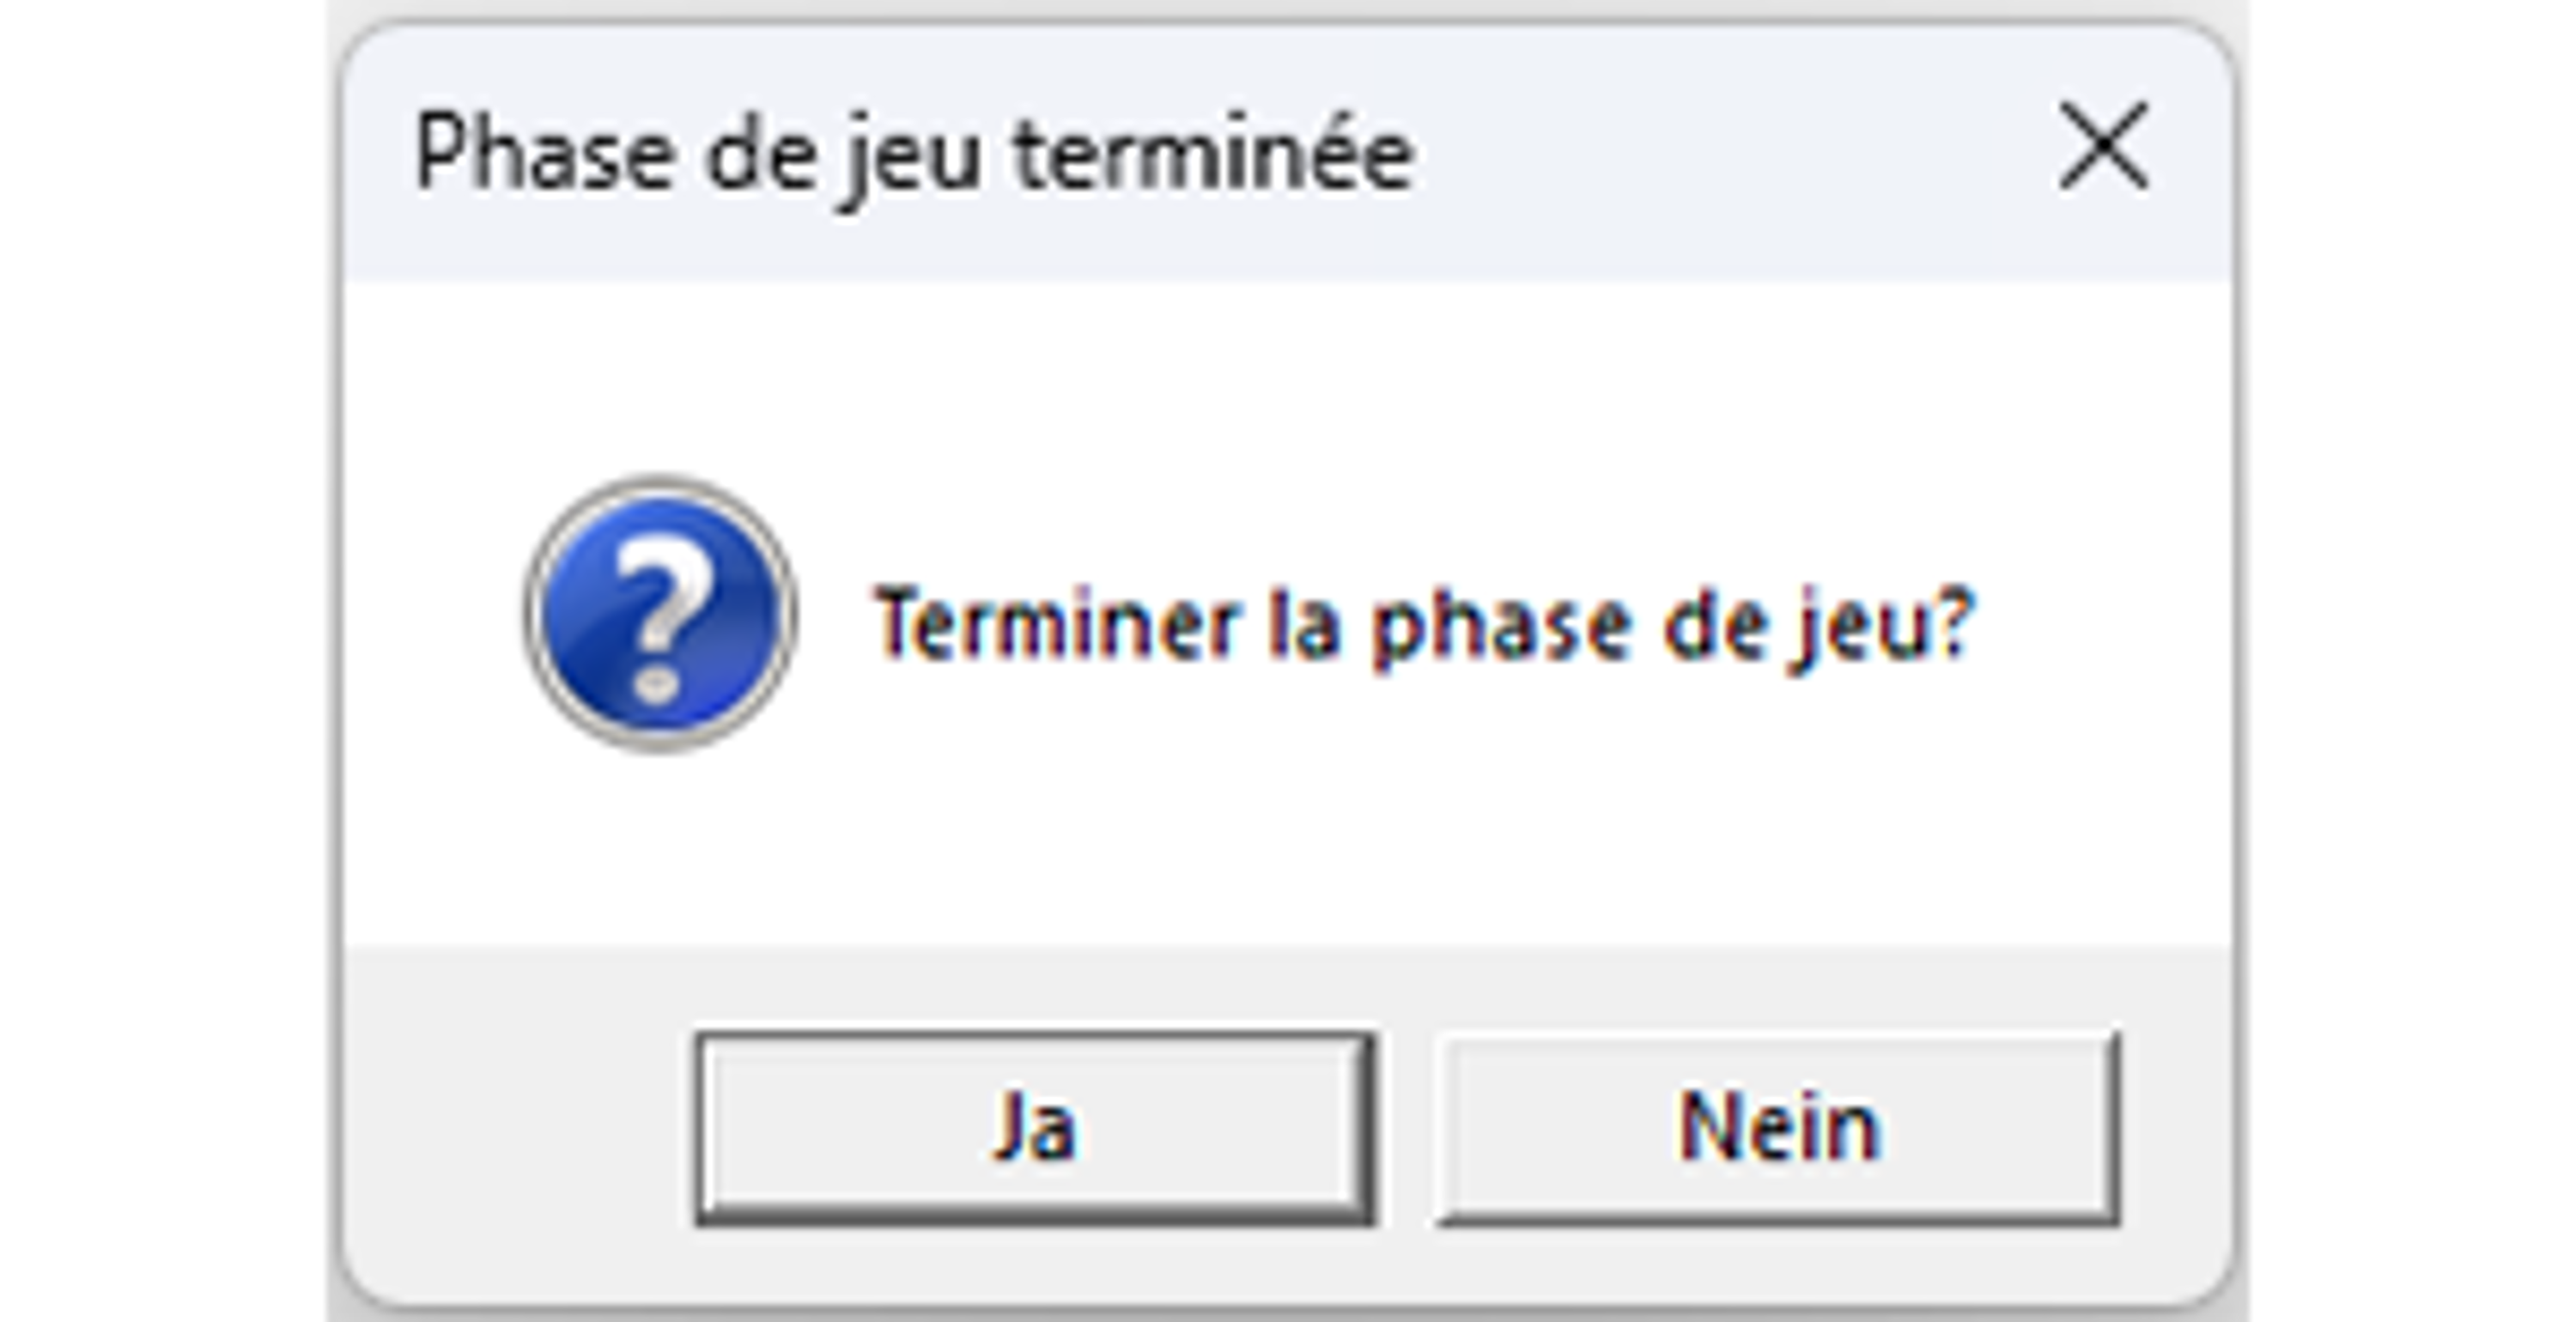
Task: Click the Terminer la phase de jeu text
Action: tap(1424, 625)
